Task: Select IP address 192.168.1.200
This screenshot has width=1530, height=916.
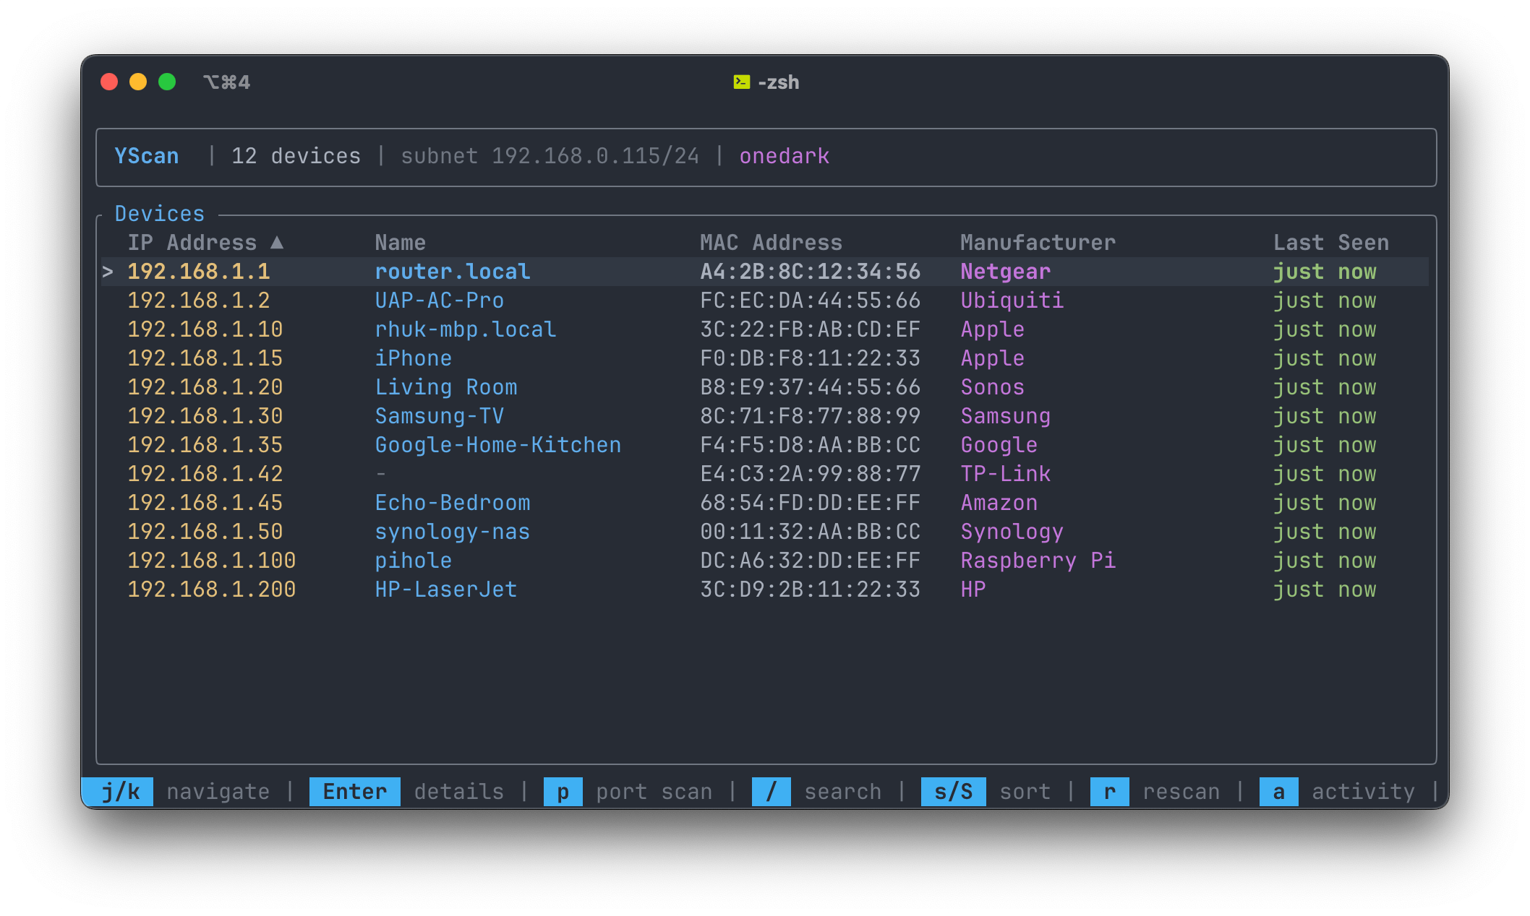Action: 212,589
